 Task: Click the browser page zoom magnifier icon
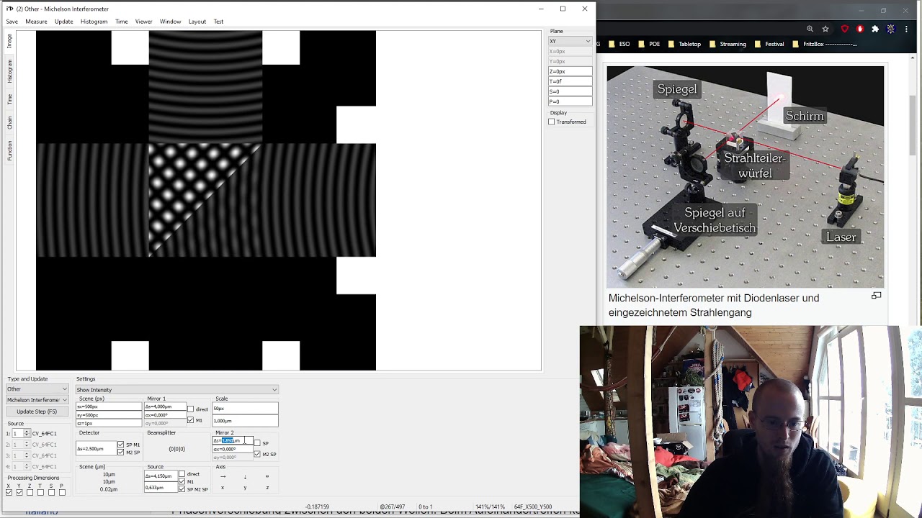(x=810, y=29)
